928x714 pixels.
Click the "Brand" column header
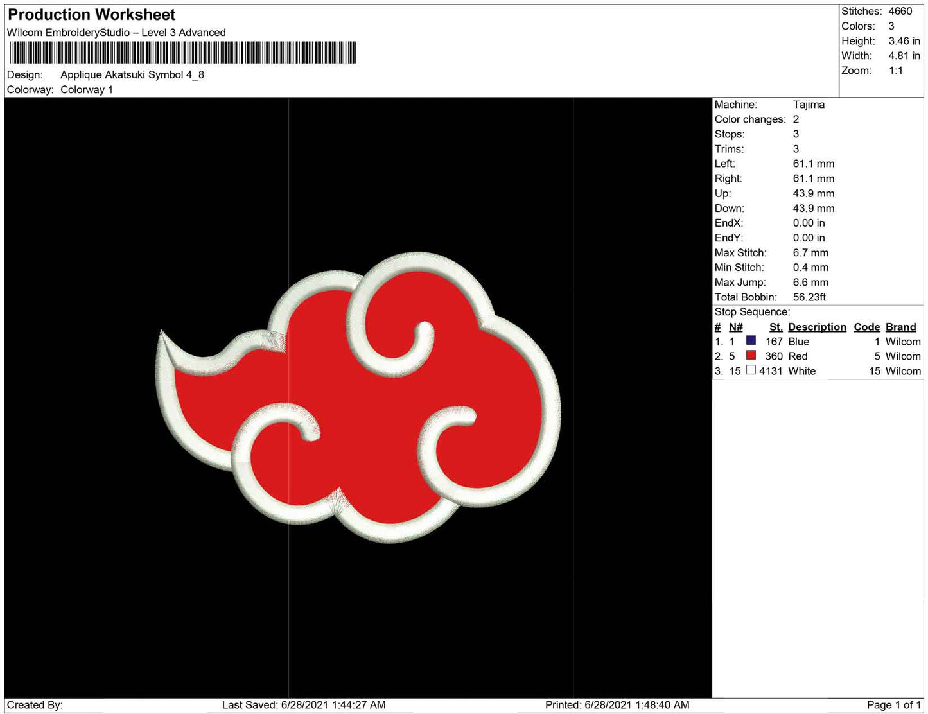[x=901, y=327]
